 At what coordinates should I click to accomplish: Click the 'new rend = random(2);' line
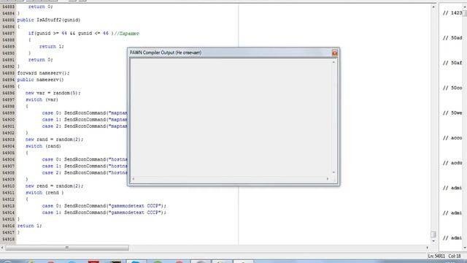point(54,186)
